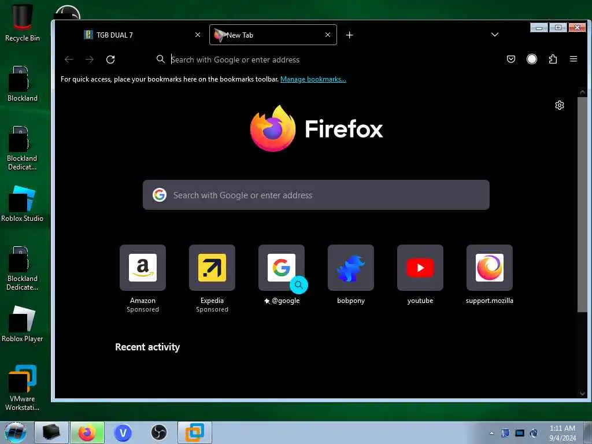Open the Save to Pocket icon

tap(511, 59)
